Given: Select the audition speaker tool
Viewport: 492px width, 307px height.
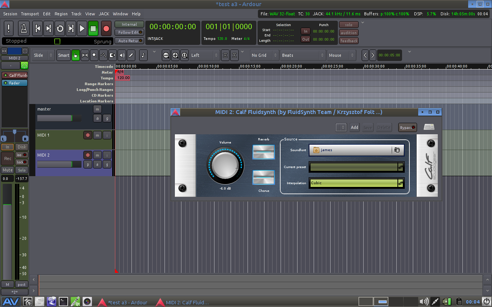Looking at the screenshot, I should pyautogui.click(x=122, y=55).
